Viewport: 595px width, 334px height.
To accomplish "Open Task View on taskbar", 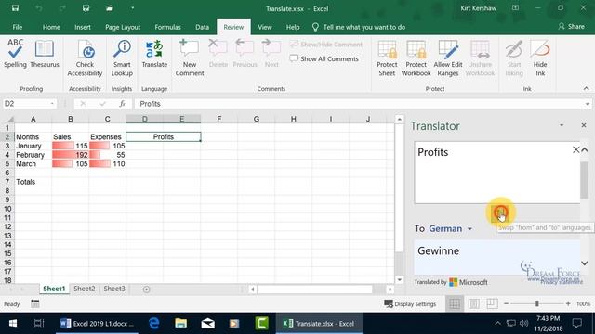I will [x=39, y=324].
